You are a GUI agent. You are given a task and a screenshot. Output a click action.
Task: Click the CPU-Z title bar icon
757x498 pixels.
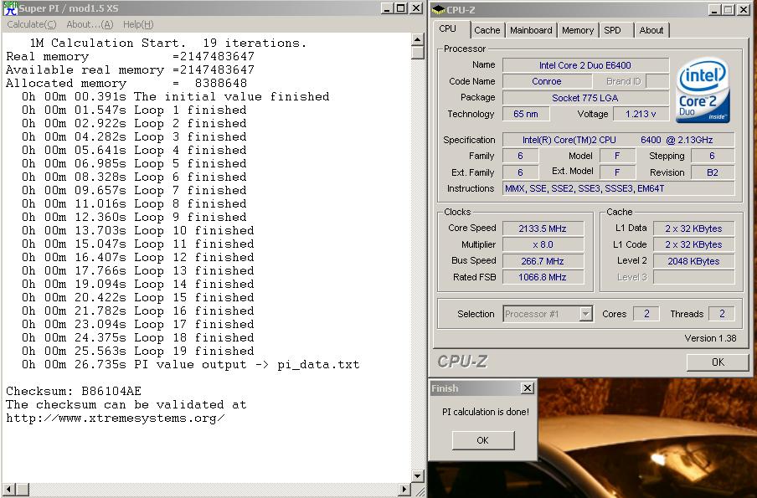(x=438, y=9)
